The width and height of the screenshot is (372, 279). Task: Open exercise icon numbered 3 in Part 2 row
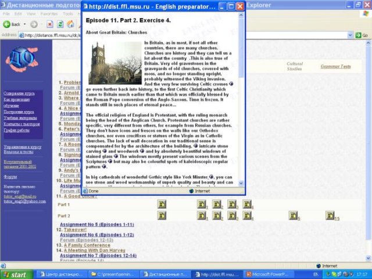coord(232,216)
